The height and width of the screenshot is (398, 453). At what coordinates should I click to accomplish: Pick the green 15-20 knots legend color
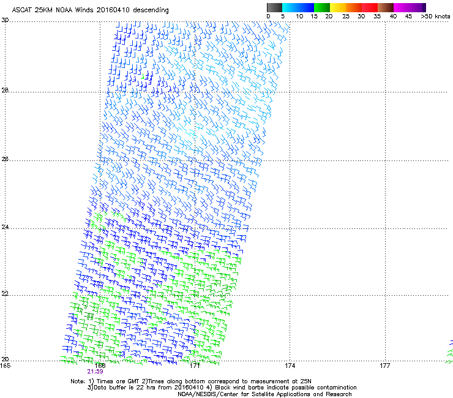(322, 7)
